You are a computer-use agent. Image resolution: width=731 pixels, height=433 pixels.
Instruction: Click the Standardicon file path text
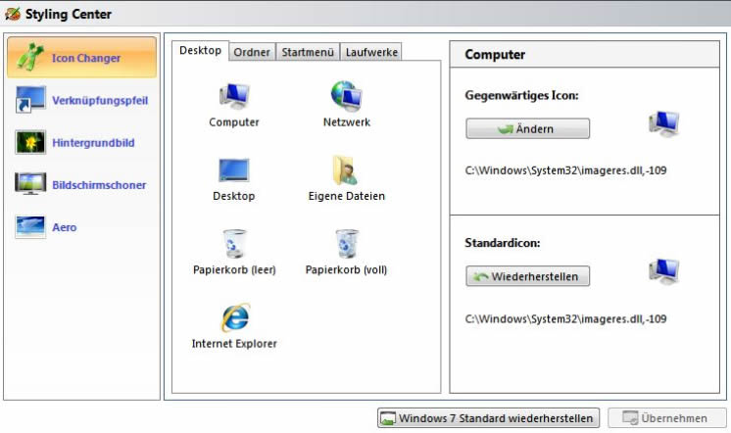point(565,319)
